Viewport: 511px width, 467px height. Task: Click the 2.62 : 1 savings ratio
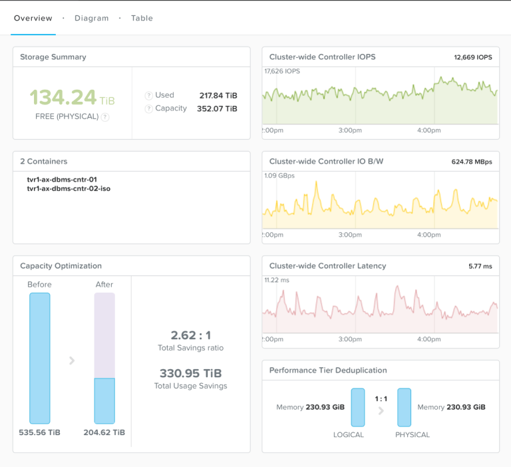pos(191,335)
